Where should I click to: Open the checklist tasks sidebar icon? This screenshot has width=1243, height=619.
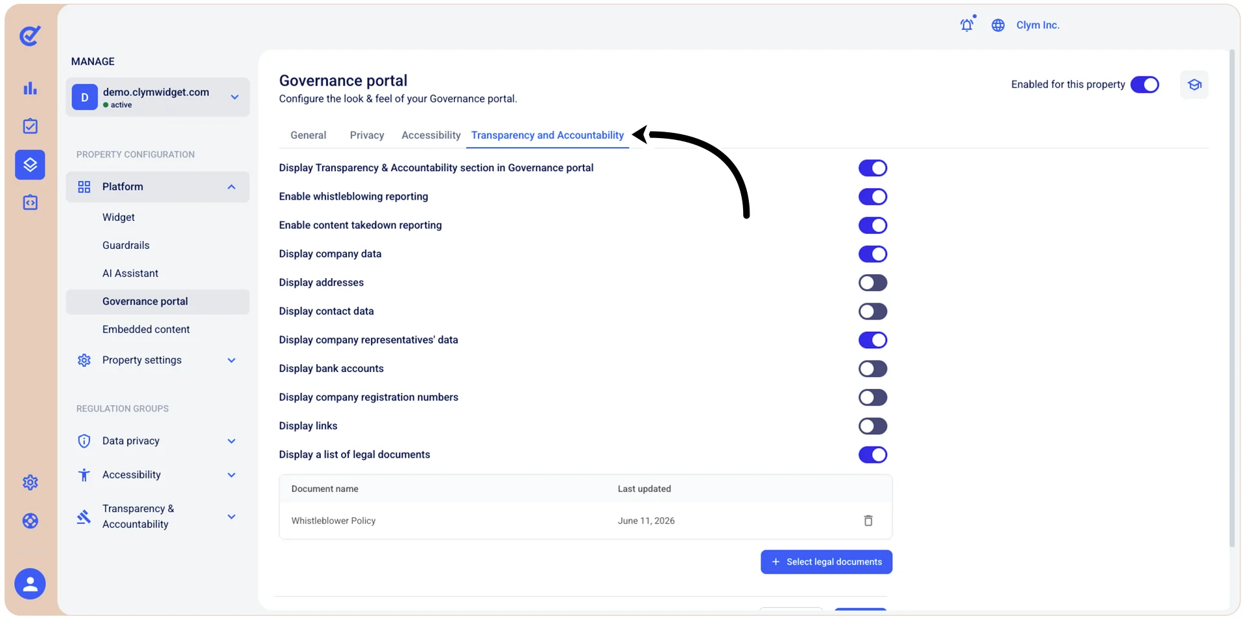coord(30,126)
